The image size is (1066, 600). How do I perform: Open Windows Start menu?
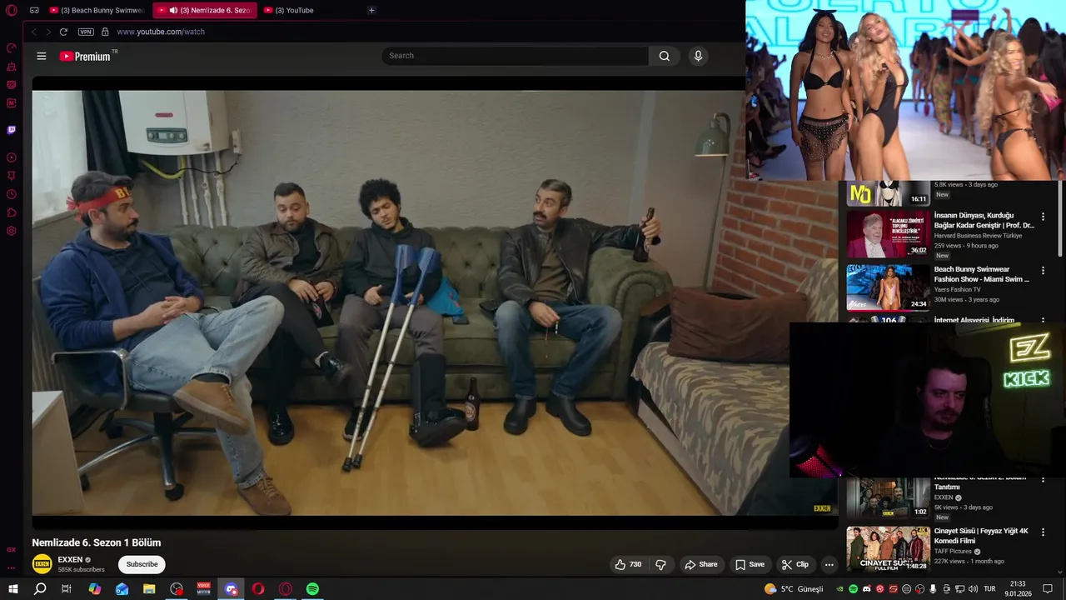point(13,589)
